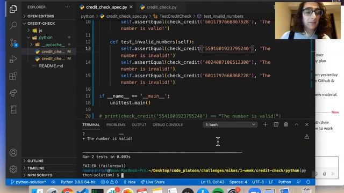
Task: Switch to the Problems panel tab
Action: point(116,125)
